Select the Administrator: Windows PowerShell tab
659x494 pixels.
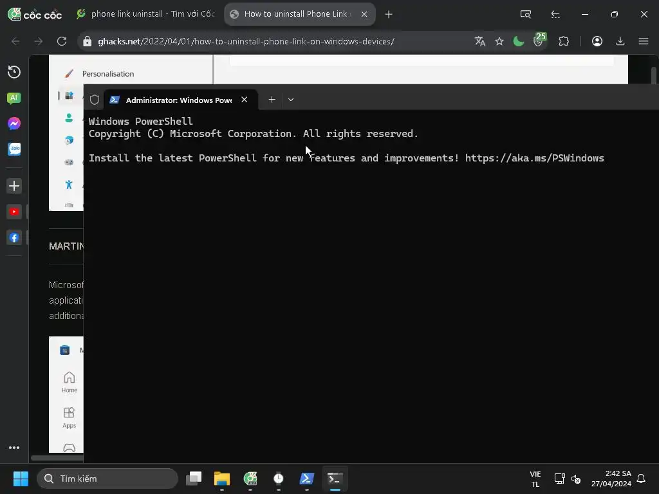tap(180, 100)
